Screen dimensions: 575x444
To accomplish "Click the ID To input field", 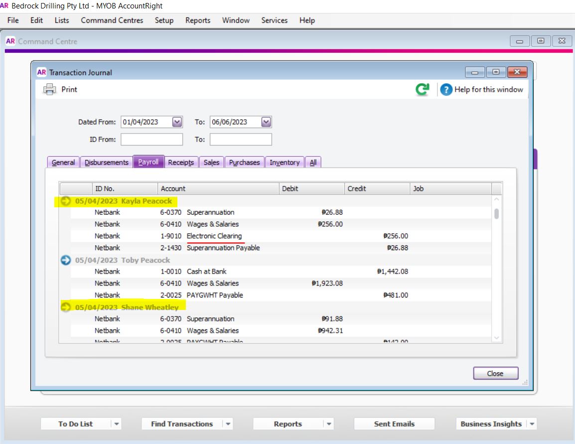I will click(241, 140).
